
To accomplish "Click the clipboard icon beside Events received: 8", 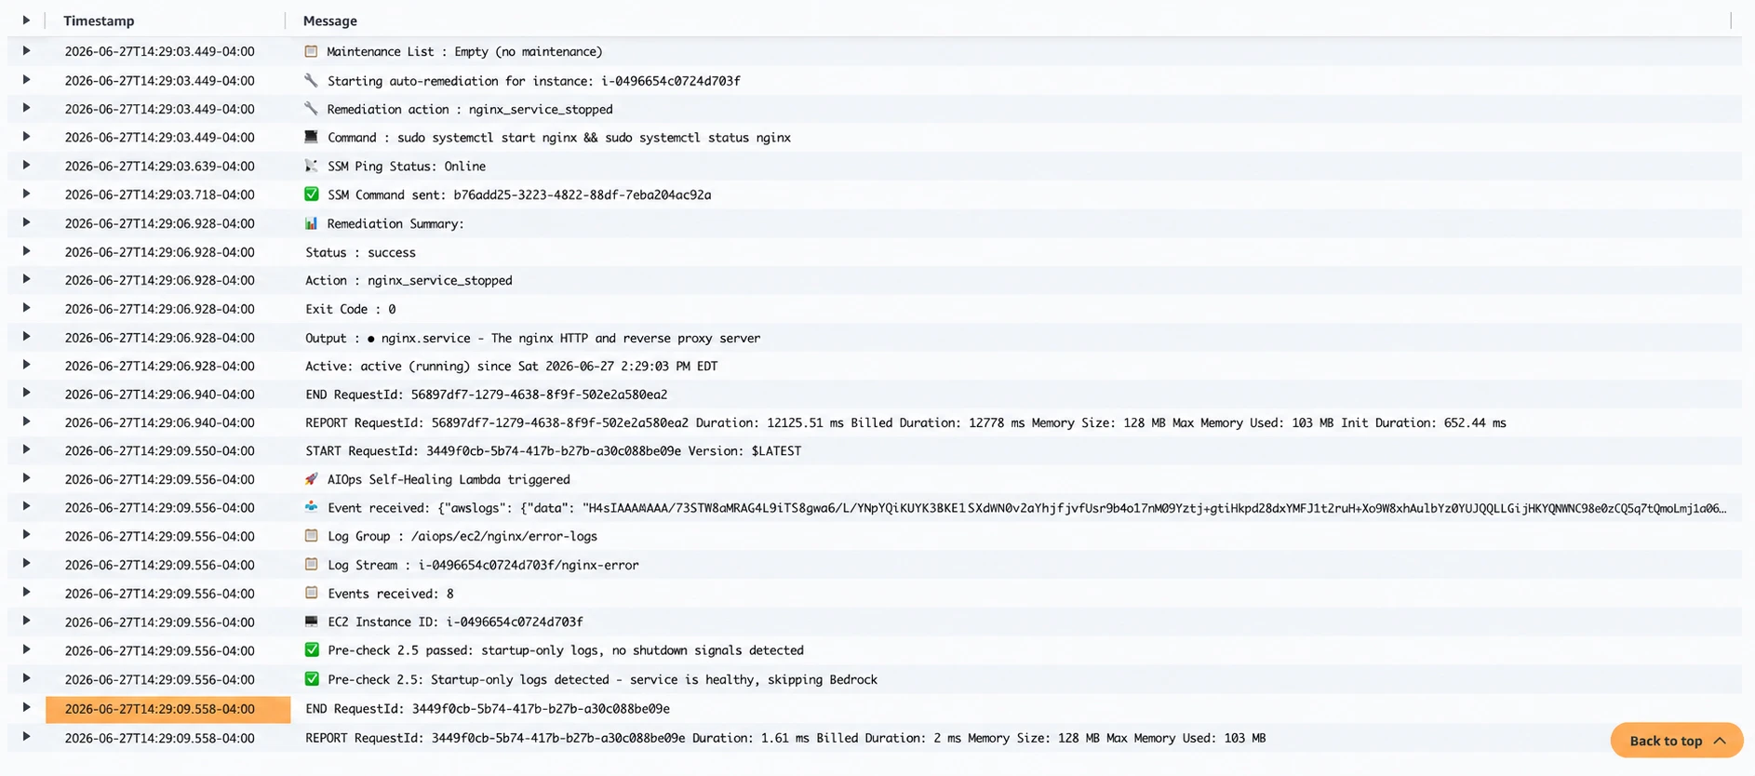I will (x=312, y=593).
